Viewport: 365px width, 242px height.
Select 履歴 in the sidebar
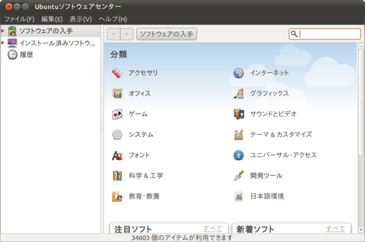click(26, 55)
